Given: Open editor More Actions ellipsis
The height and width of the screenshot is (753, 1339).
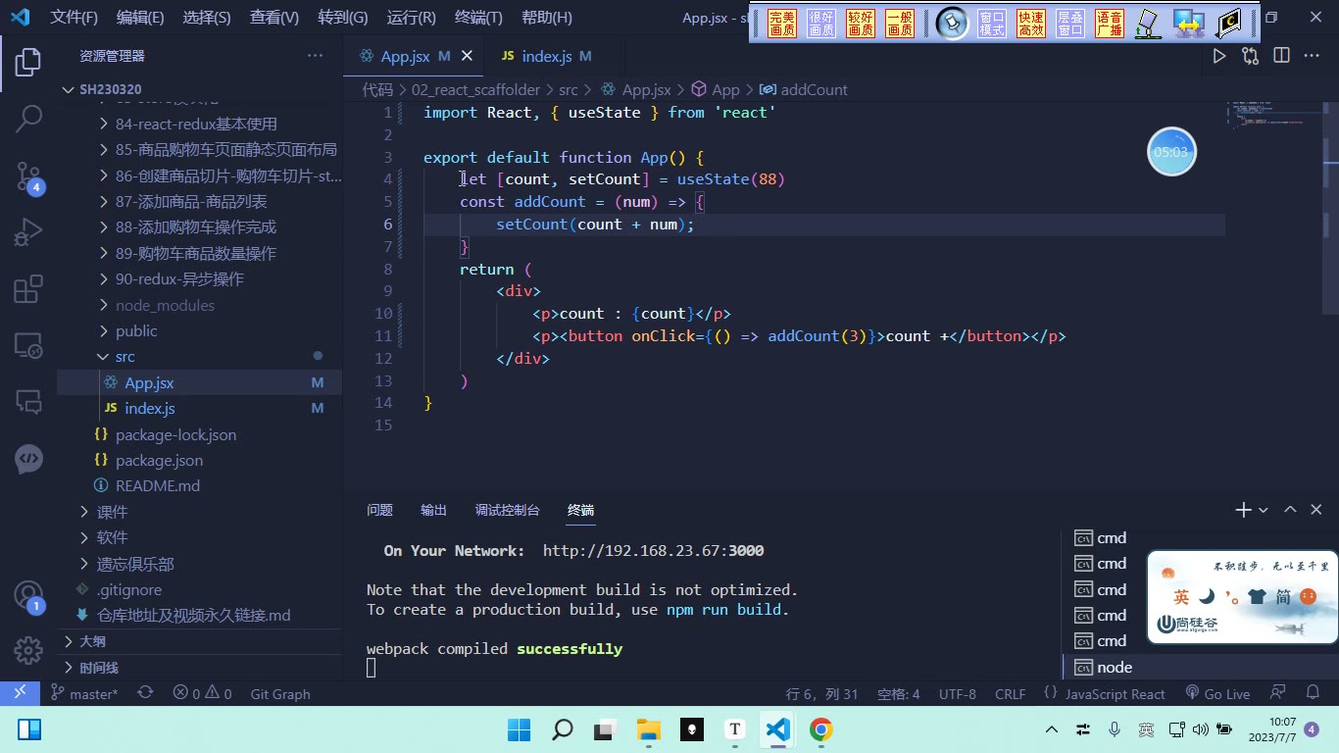Looking at the screenshot, I should 1312,56.
